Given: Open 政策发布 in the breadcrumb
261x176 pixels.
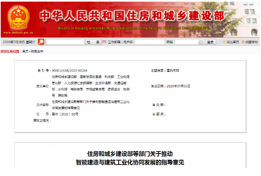Looking at the screenshot, I should (x=37, y=52).
